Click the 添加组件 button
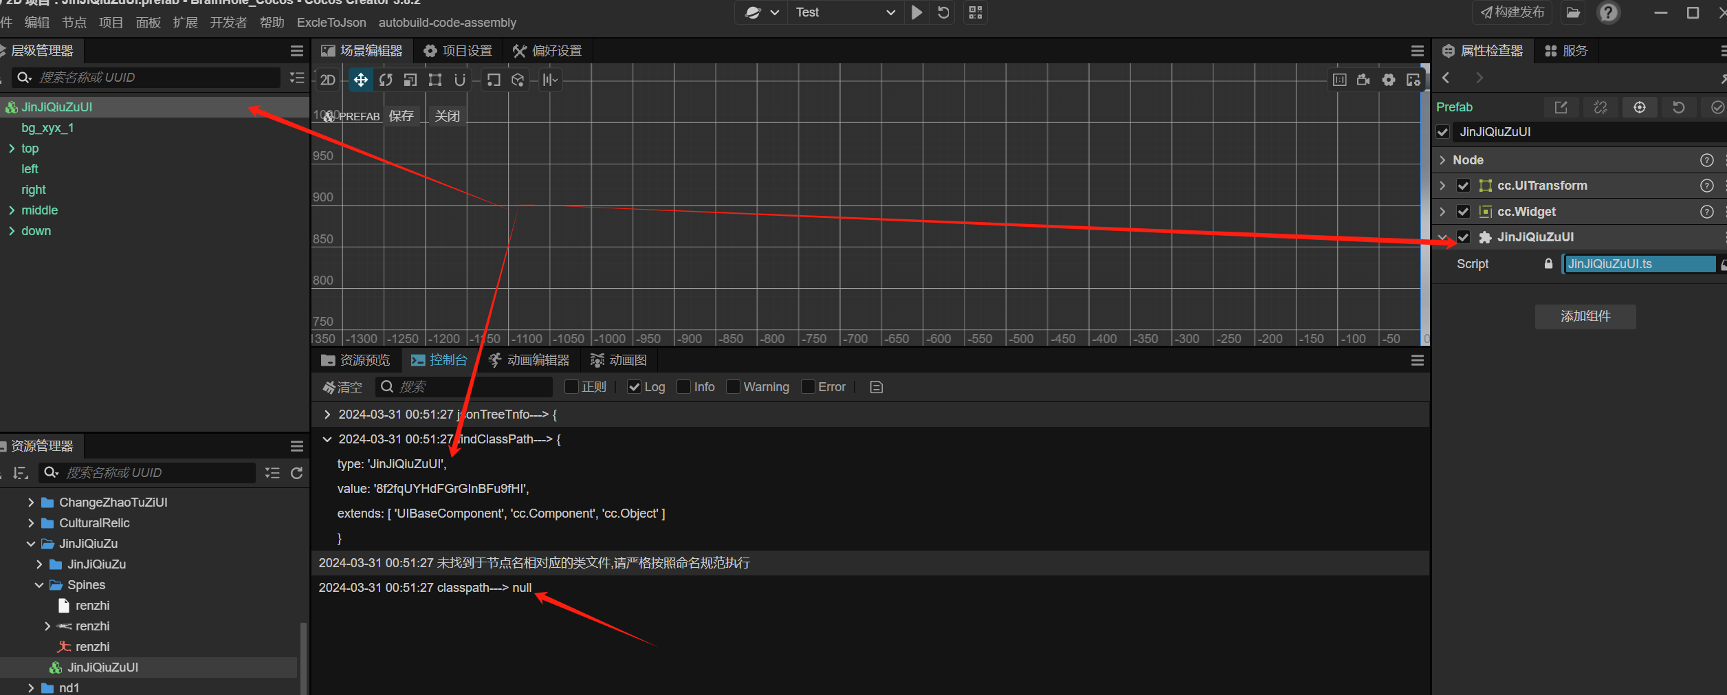 click(x=1585, y=316)
